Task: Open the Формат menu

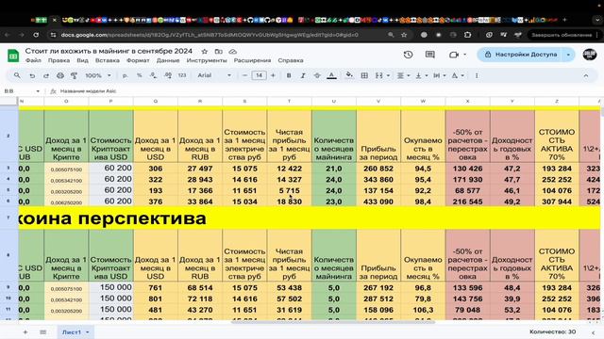Action: [x=138, y=60]
